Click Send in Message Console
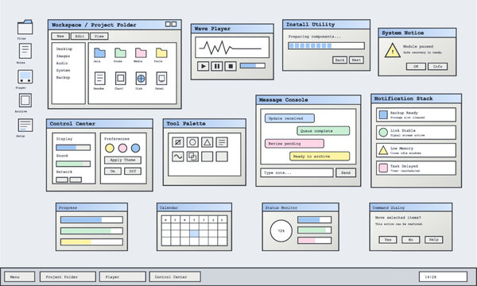The width and height of the screenshot is (477, 286). point(346,172)
